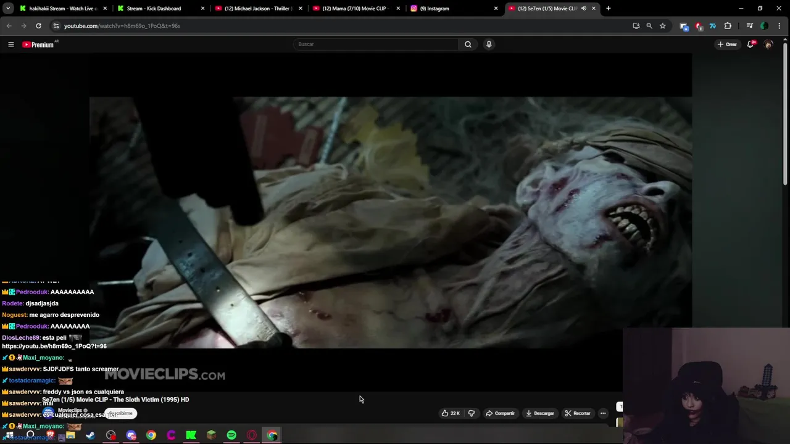Open Opera browser from the taskbar
The image size is (790, 444).
click(252, 435)
